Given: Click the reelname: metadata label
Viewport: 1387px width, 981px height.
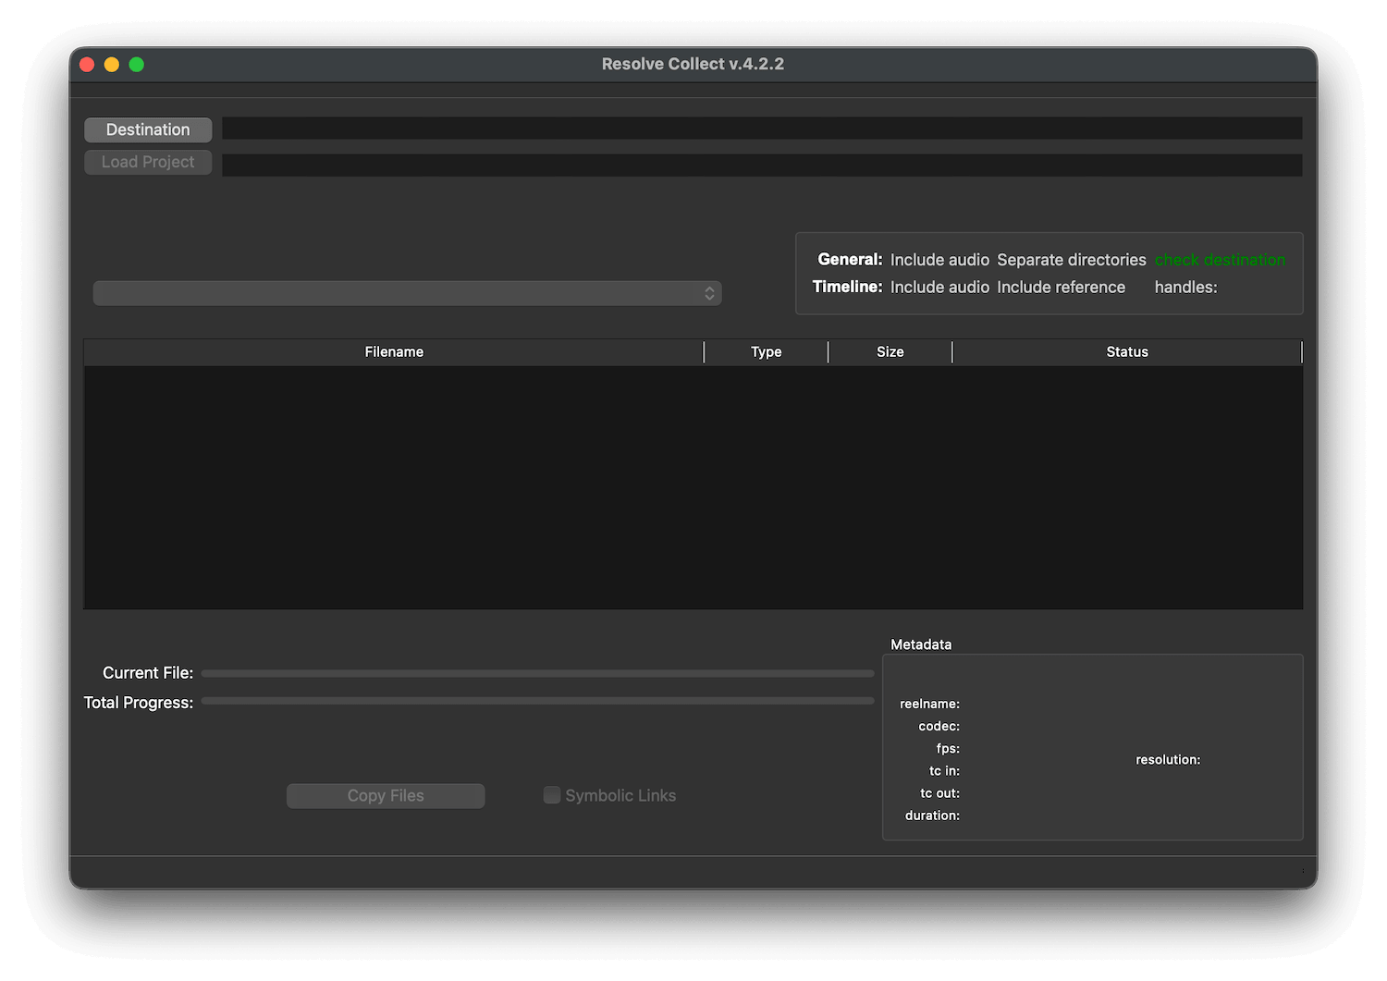Looking at the screenshot, I should coord(929,705).
